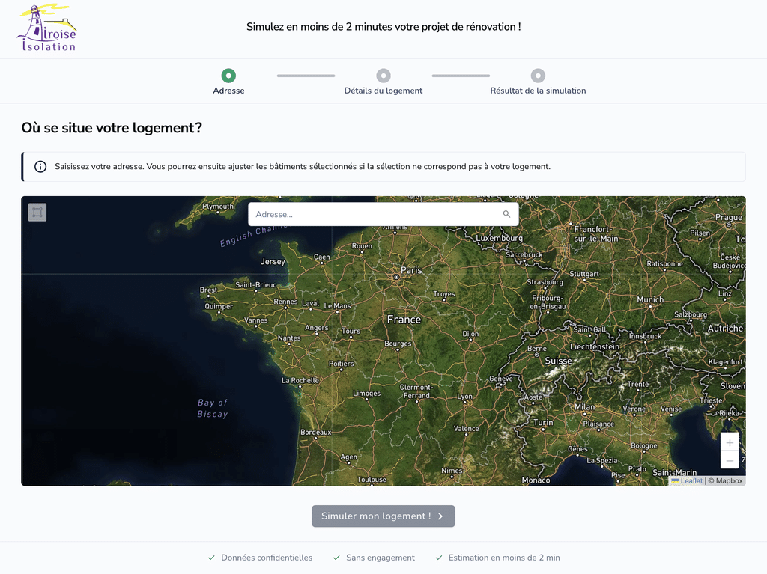Click the Détails du logement step circle

pos(383,76)
